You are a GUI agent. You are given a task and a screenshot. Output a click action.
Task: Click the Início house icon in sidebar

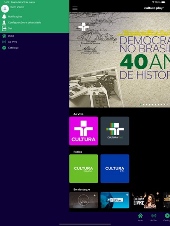point(4,36)
